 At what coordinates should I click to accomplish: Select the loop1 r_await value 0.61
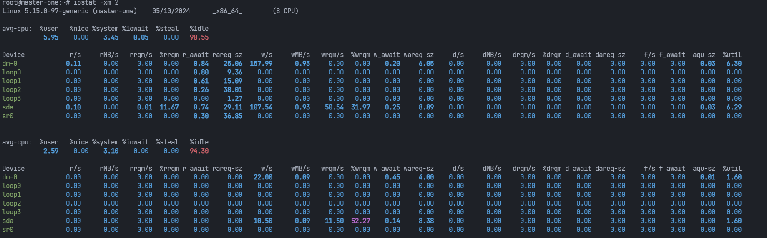201,81
